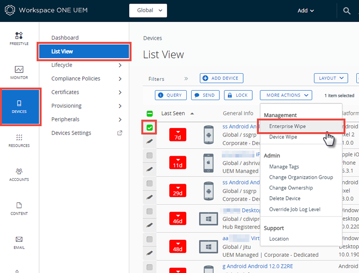359x273 pixels.
Task: Click the external link icon beside Devices Settings
Action: pyautogui.click(x=120, y=133)
